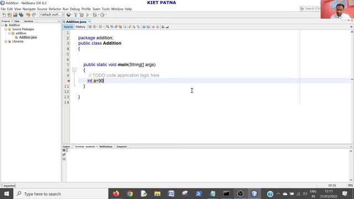The height and width of the screenshot is (199, 354).
Task: Expand the Libraries node
Action: (x=6, y=41)
